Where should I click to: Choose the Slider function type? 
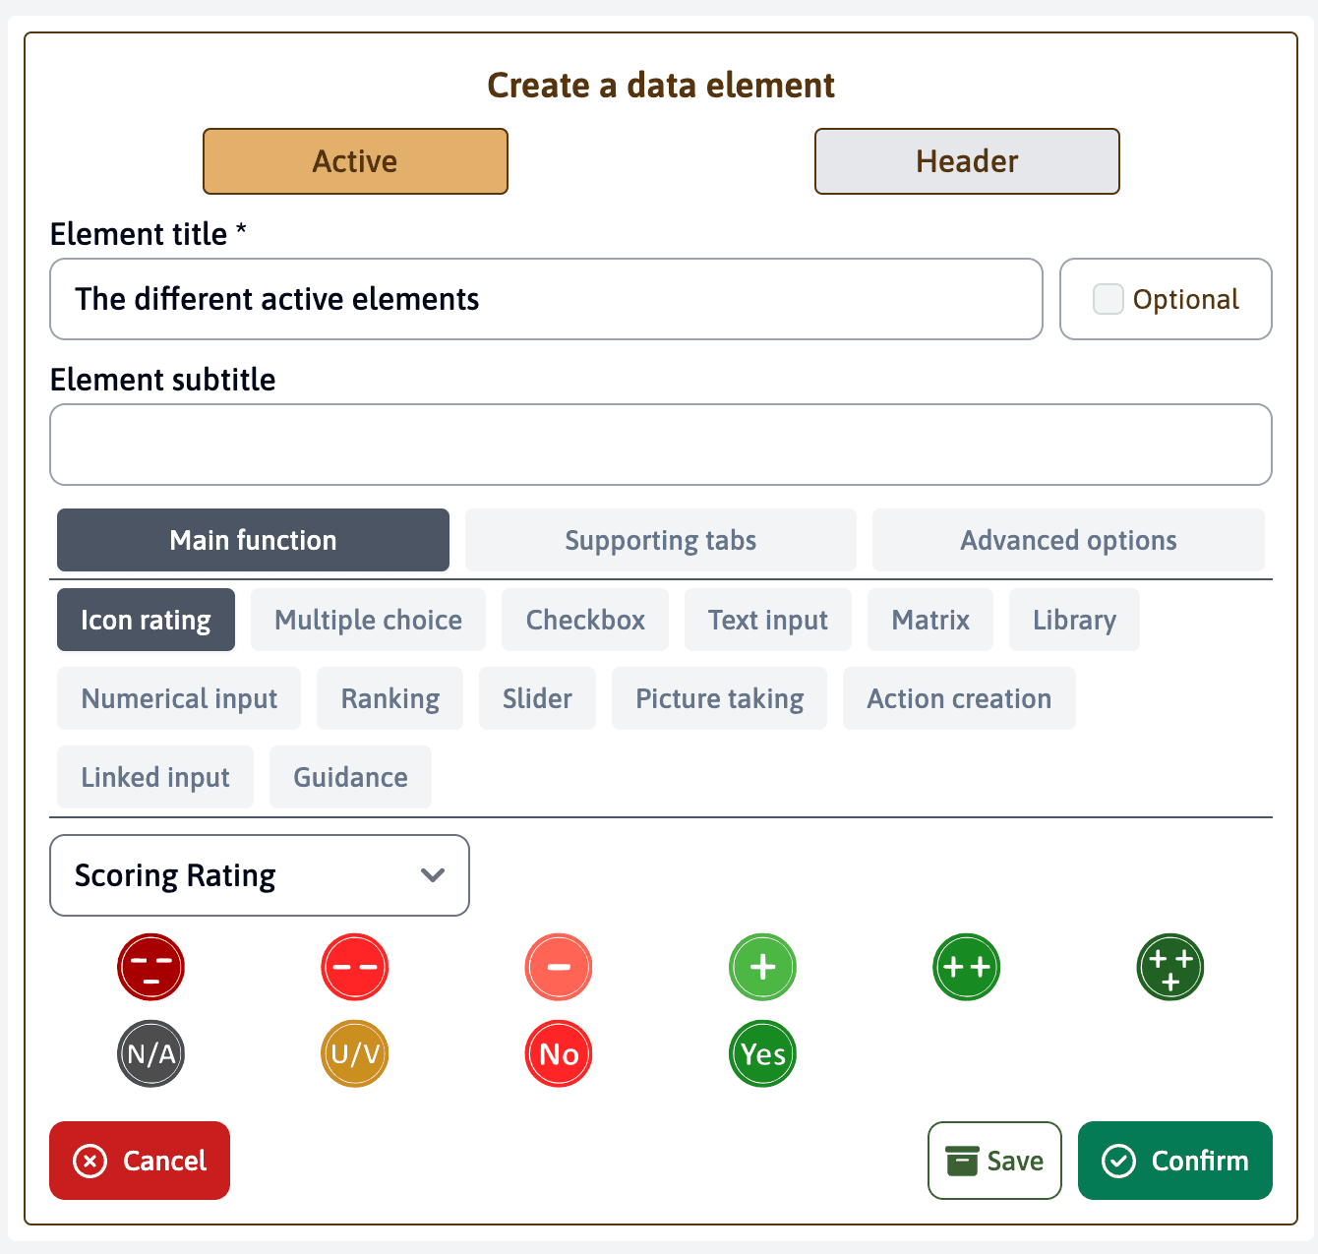[537, 698]
